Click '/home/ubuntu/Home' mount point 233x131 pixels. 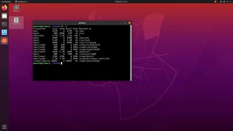click(90, 61)
